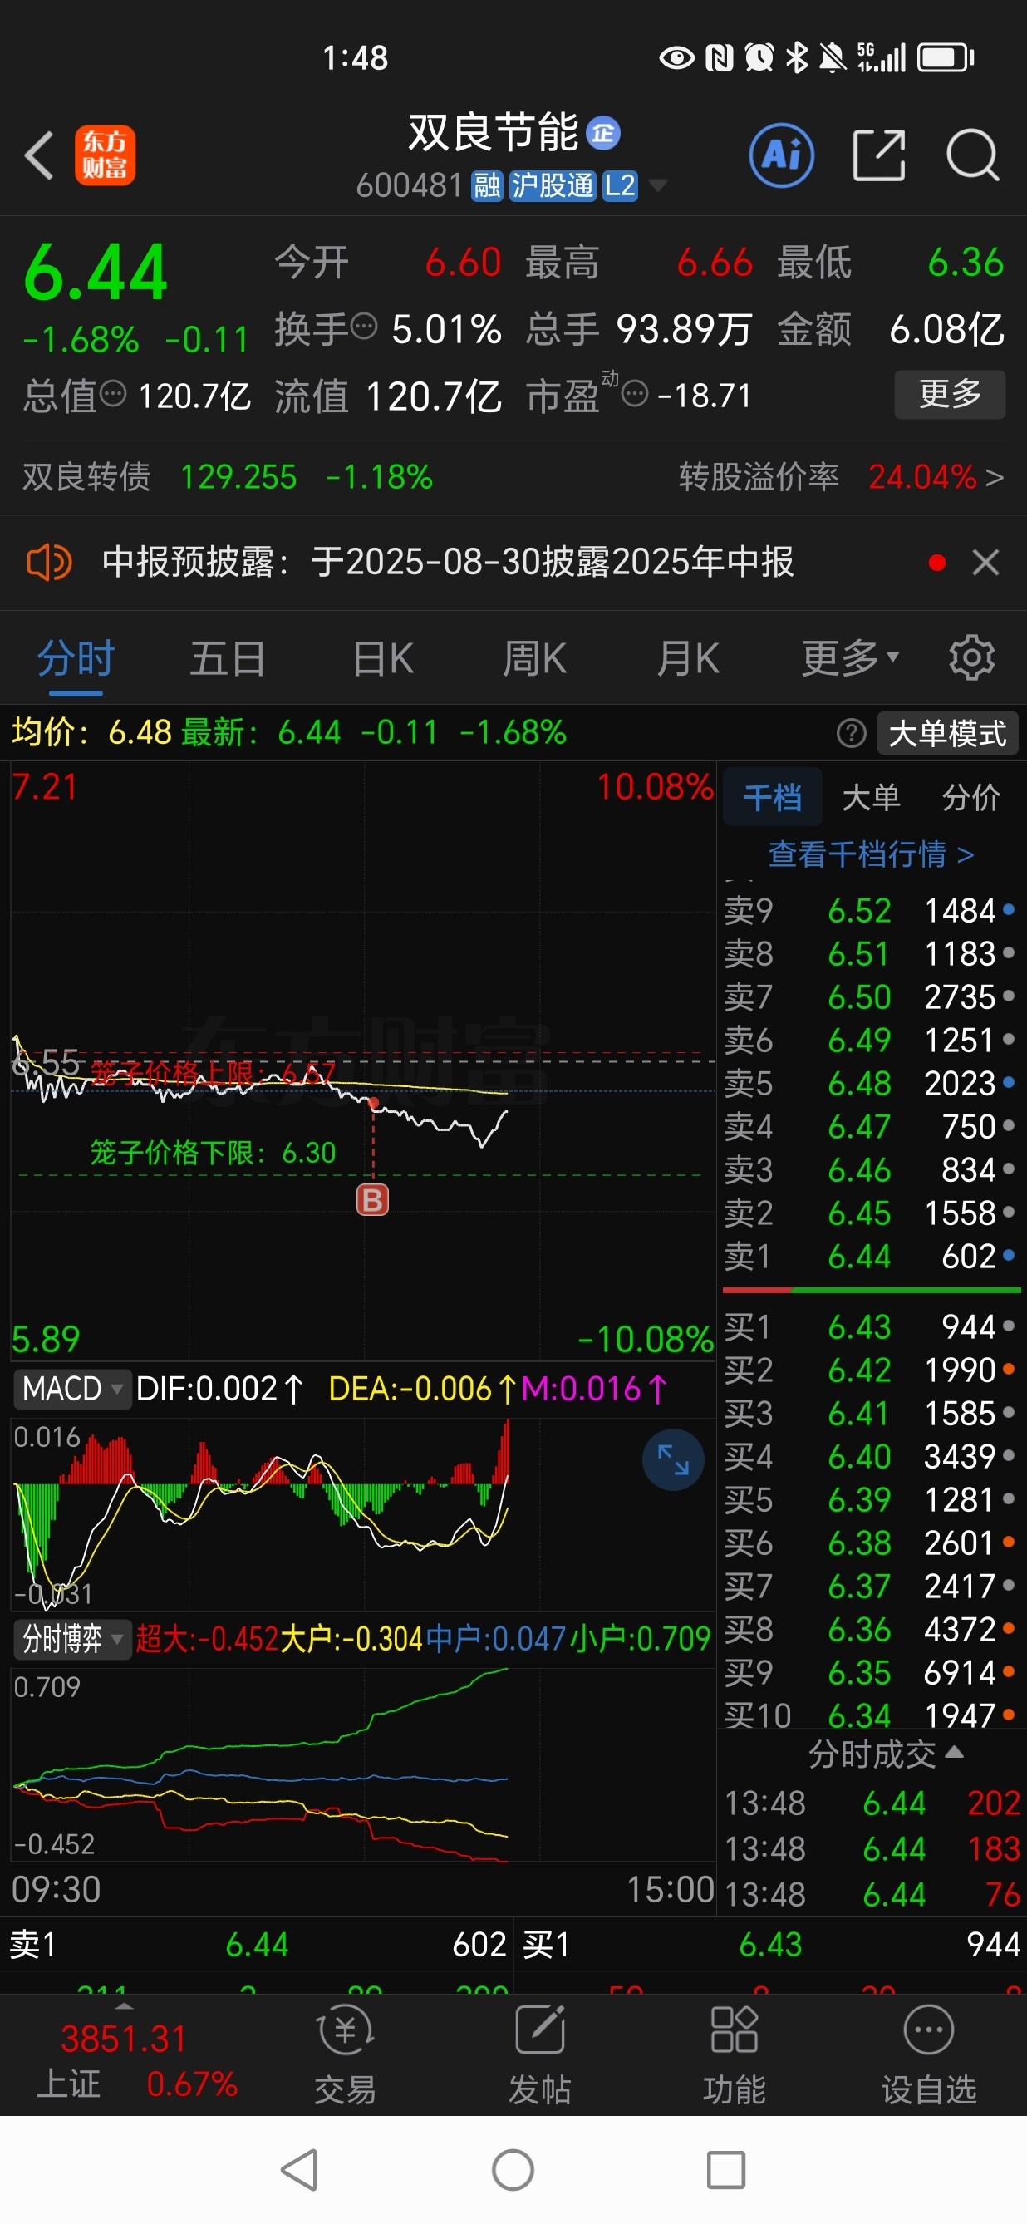The height and width of the screenshot is (2224, 1027).
Task: Tap 设自选 add to watchlist icon
Action: pos(929,2054)
